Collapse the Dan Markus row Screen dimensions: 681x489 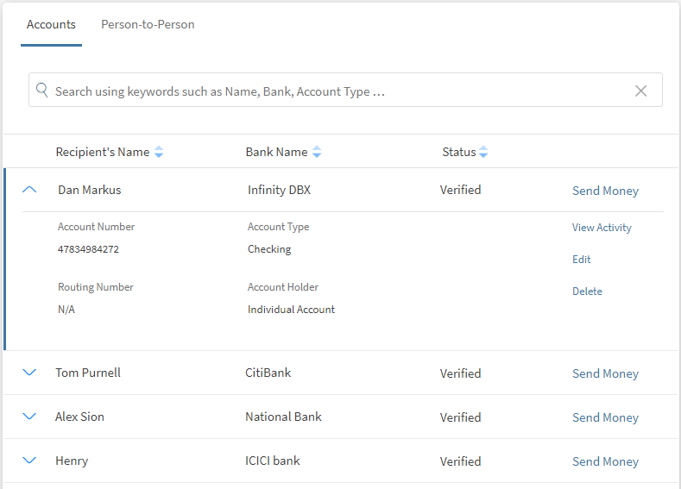pyautogui.click(x=29, y=190)
